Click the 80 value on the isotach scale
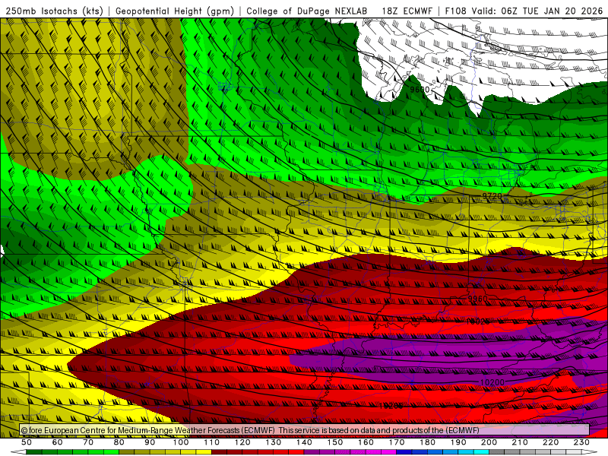 coord(119,442)
